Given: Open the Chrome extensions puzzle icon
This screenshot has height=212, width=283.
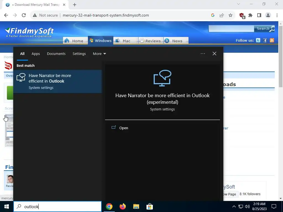Looking at the screenshot, I should [250, 15].
